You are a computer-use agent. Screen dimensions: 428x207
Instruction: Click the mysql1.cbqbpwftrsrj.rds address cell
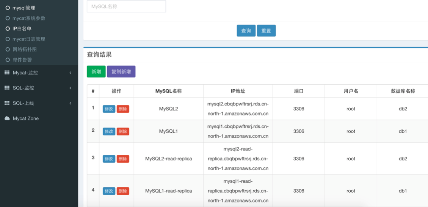(238, 132)
